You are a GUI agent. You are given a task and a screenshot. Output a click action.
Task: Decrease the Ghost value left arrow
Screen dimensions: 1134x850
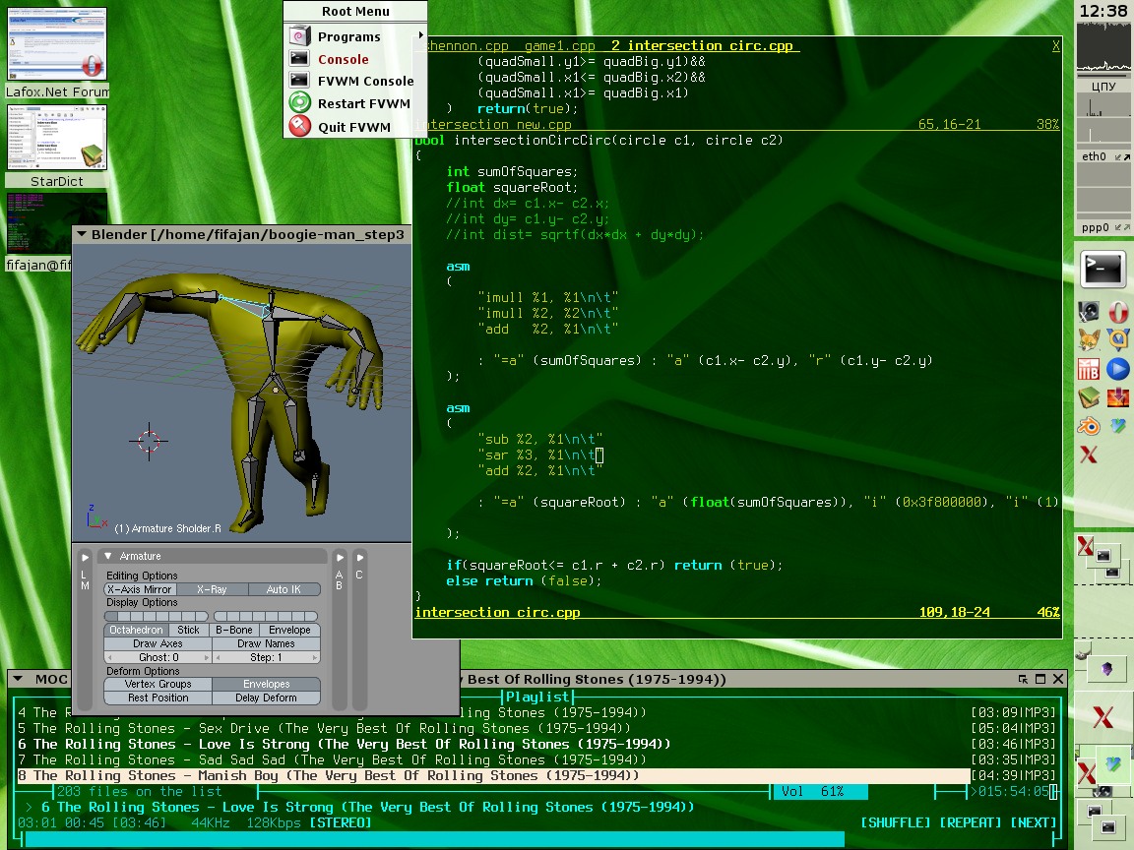[x=109, y=657]
